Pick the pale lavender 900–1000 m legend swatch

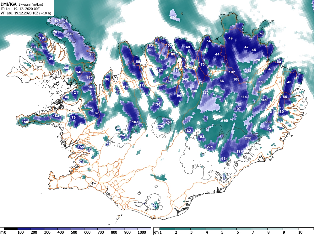tap(131, 229)
